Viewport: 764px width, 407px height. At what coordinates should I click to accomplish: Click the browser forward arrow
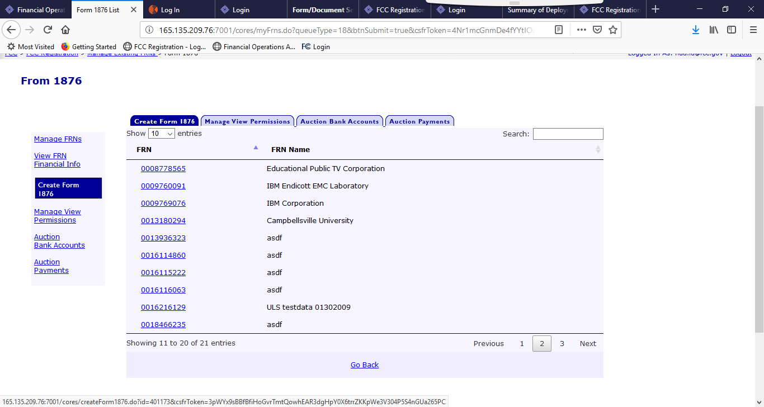(30, 30)
